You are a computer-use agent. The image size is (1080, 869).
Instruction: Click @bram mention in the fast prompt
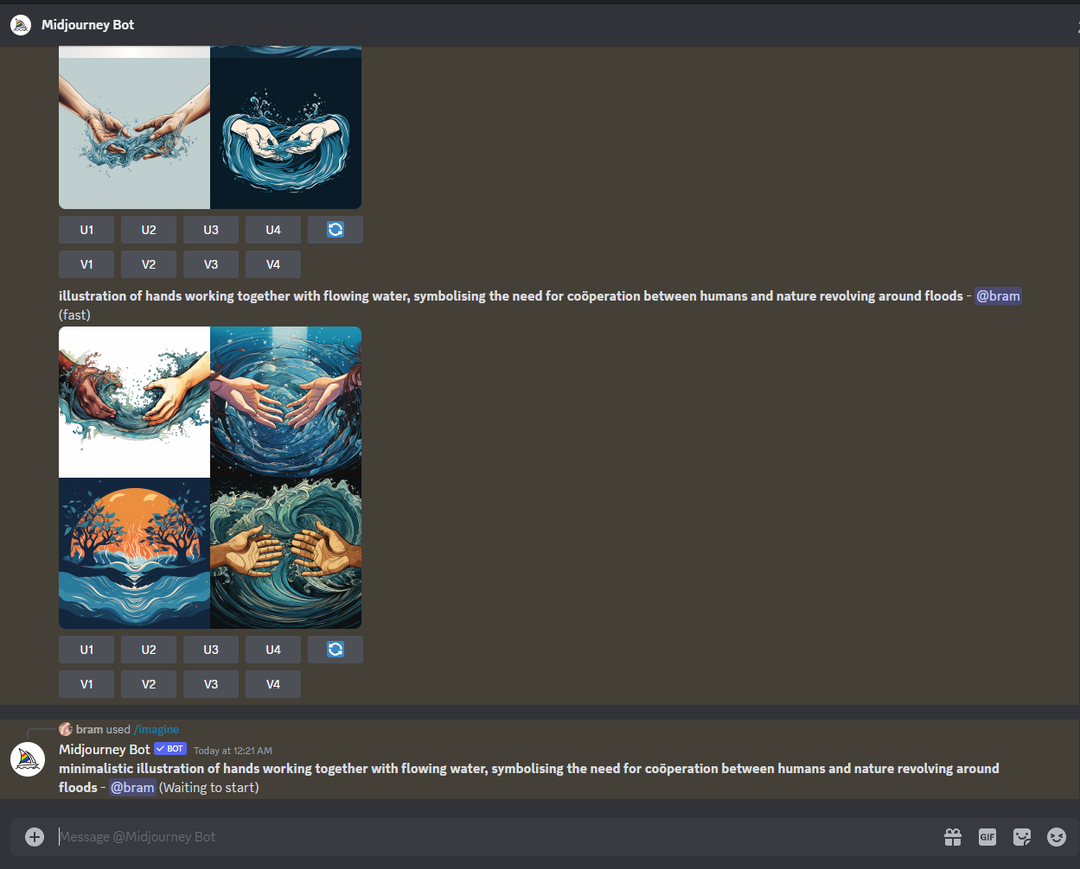pyautogui.click(x=998, y=296)
